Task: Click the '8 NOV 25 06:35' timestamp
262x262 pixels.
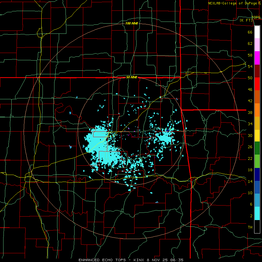Action: coord(165,260)
